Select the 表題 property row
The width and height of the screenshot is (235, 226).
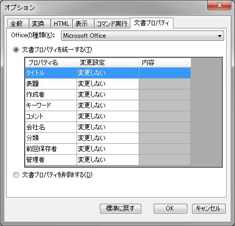click(x=108, y=84)
